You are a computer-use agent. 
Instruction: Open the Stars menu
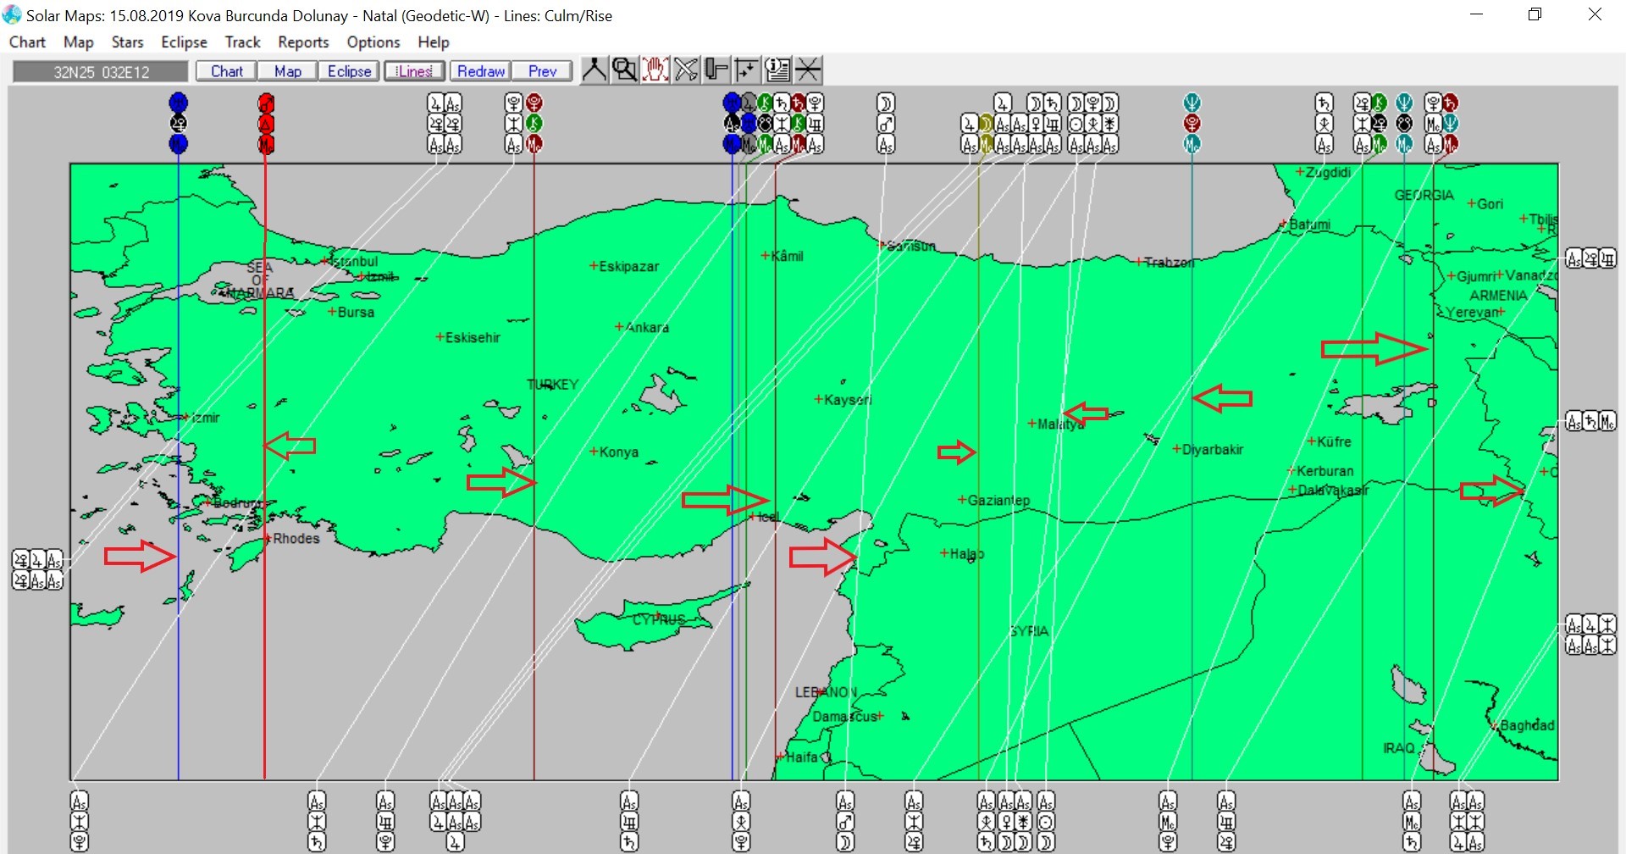tap(127, 42)
